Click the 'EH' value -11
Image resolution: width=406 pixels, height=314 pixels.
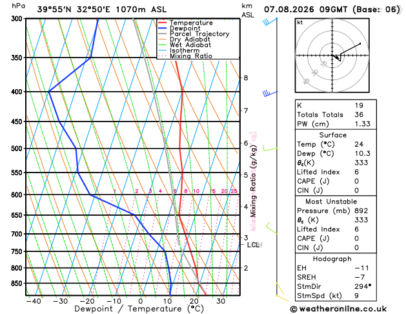coord(361,268)
